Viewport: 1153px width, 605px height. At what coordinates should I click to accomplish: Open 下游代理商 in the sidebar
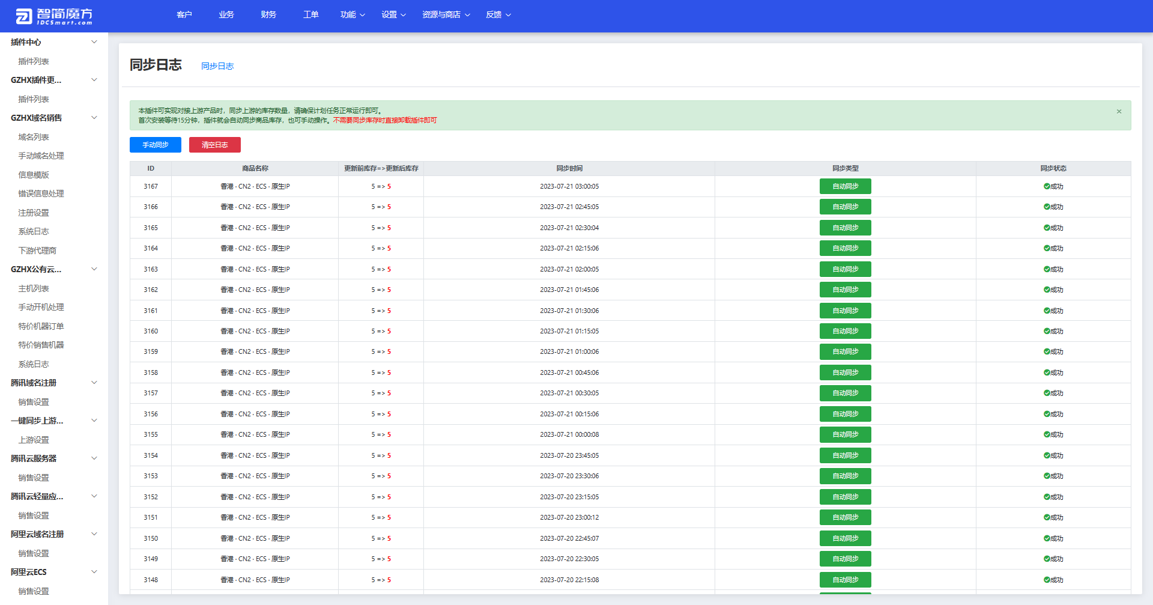(37, 251)
